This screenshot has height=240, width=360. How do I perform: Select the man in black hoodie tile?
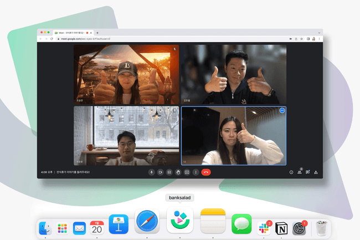[x=234, y=74]
